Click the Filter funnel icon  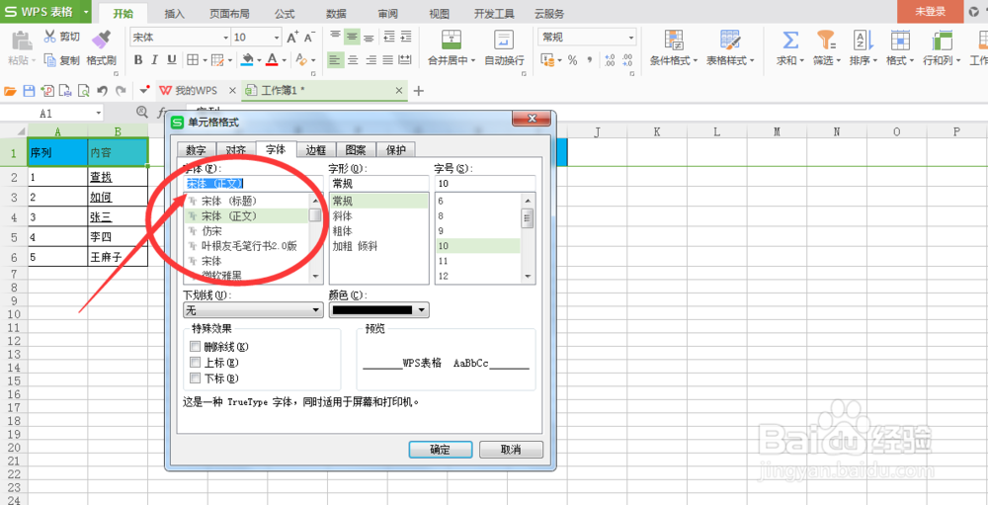825,41
